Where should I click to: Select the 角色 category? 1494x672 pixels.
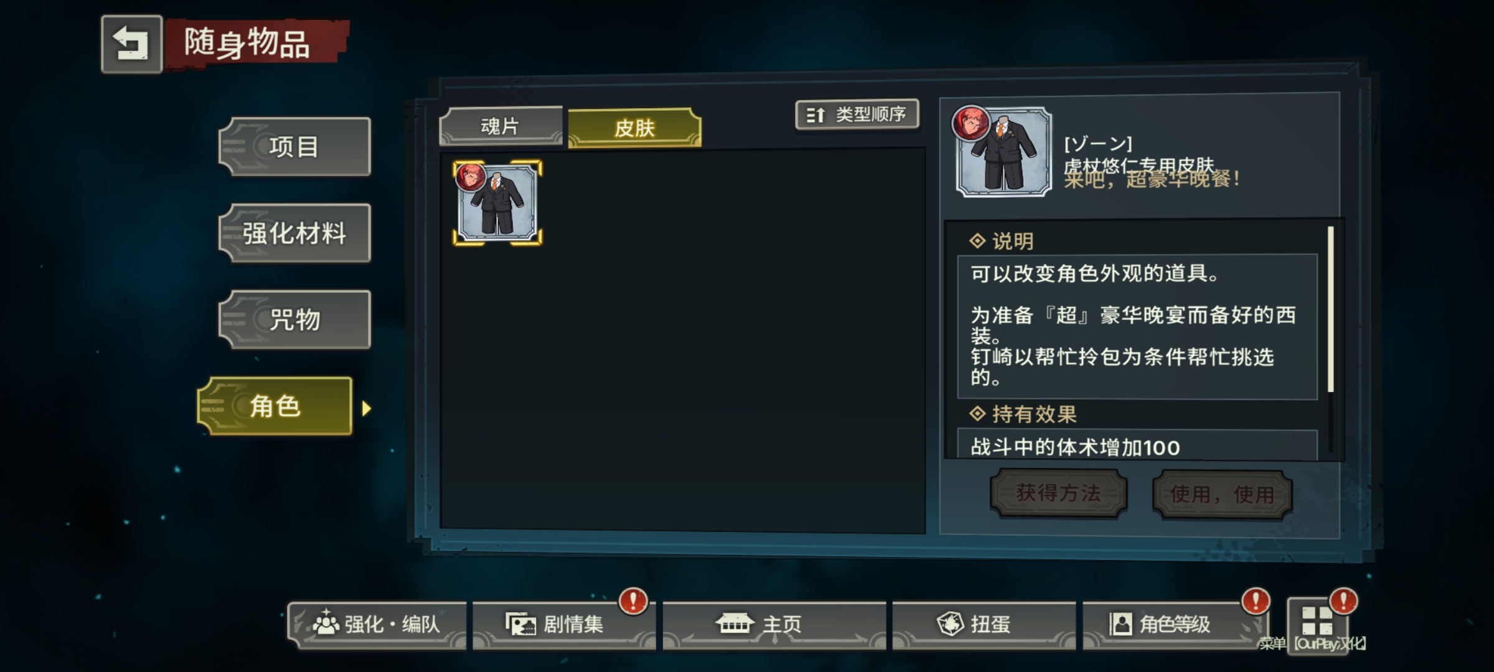tap(275, 406)
